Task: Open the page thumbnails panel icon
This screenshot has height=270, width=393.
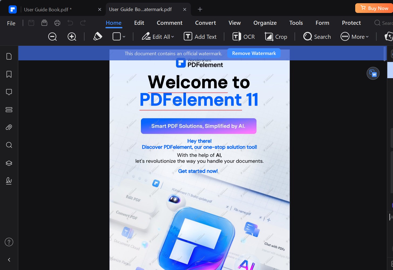Action: [x=9, y=56]
